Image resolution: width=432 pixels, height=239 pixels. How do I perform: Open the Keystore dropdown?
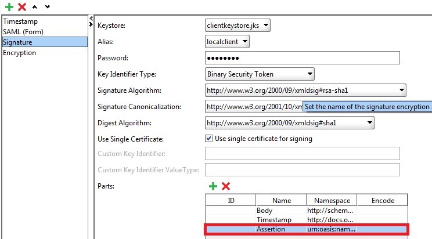(x=238, y=26)
